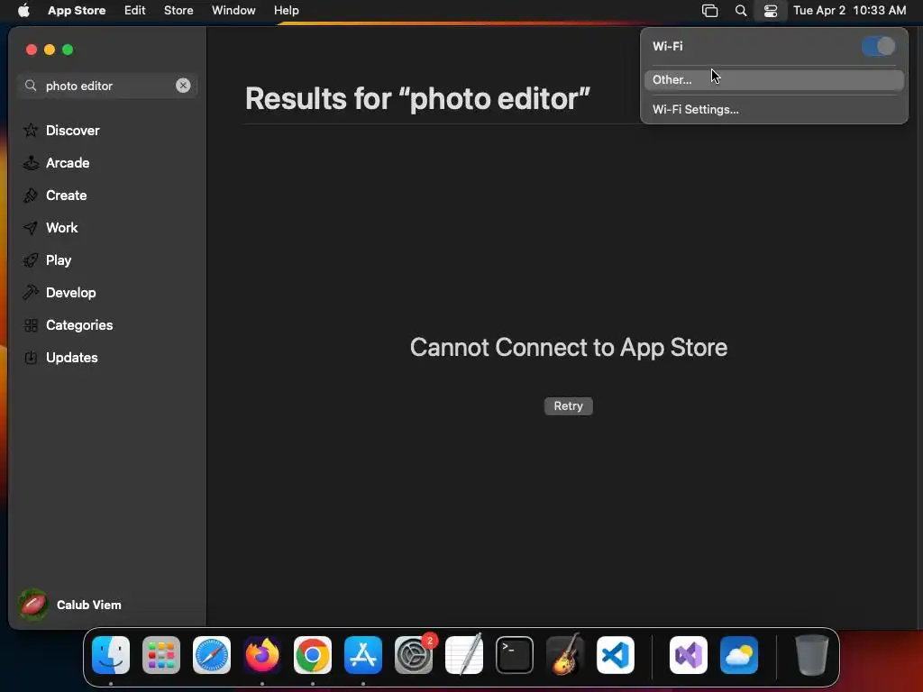
Task: Open TextEdit from the Dock
Action: pos(464,654)
